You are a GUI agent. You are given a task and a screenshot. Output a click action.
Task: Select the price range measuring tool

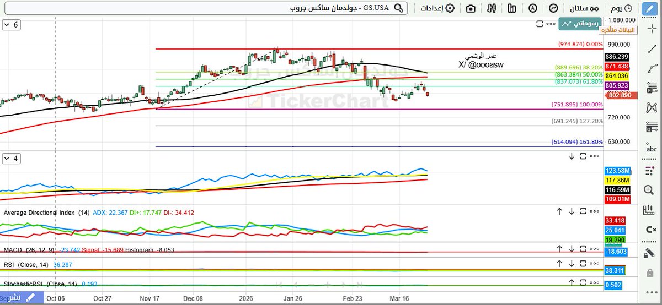click(x=651, y=127)
